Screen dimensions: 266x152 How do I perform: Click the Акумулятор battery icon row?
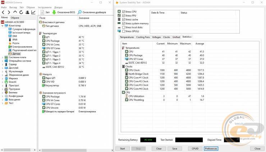pyautogui.click(x=43, y=85)
